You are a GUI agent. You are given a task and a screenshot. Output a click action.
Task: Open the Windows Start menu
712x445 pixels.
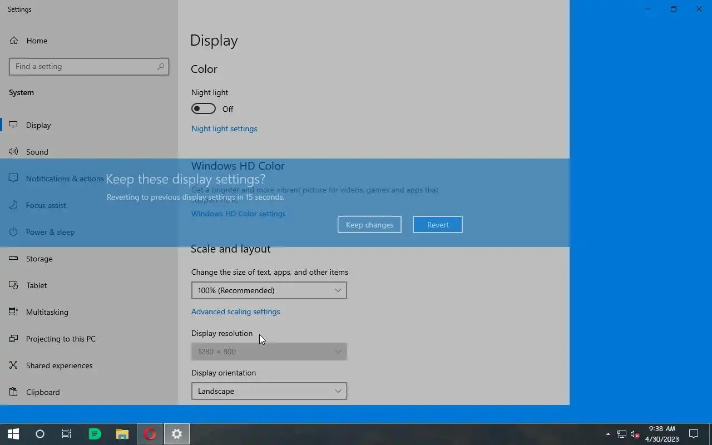[13, 434]
